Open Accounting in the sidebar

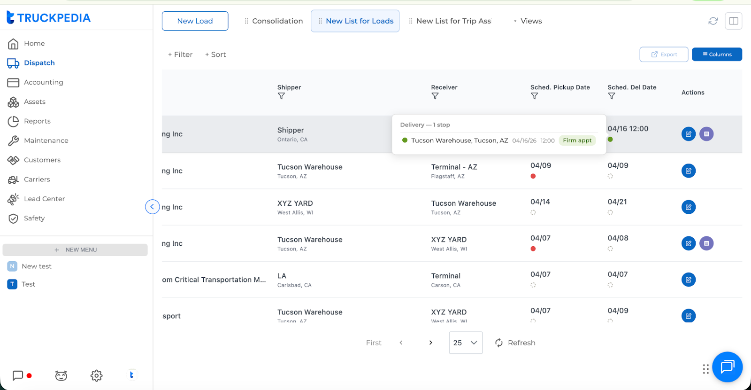43,82
